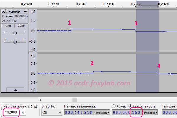Click the track gain slider handle
Image resolution: width=177 pixels, height=118 pixels.
pyautogui.click(x=15, y=33)
